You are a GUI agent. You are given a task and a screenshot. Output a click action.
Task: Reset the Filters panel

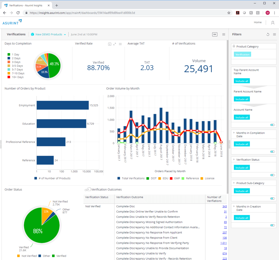pos(268,34)
